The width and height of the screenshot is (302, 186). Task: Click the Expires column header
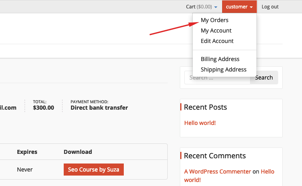27,152
